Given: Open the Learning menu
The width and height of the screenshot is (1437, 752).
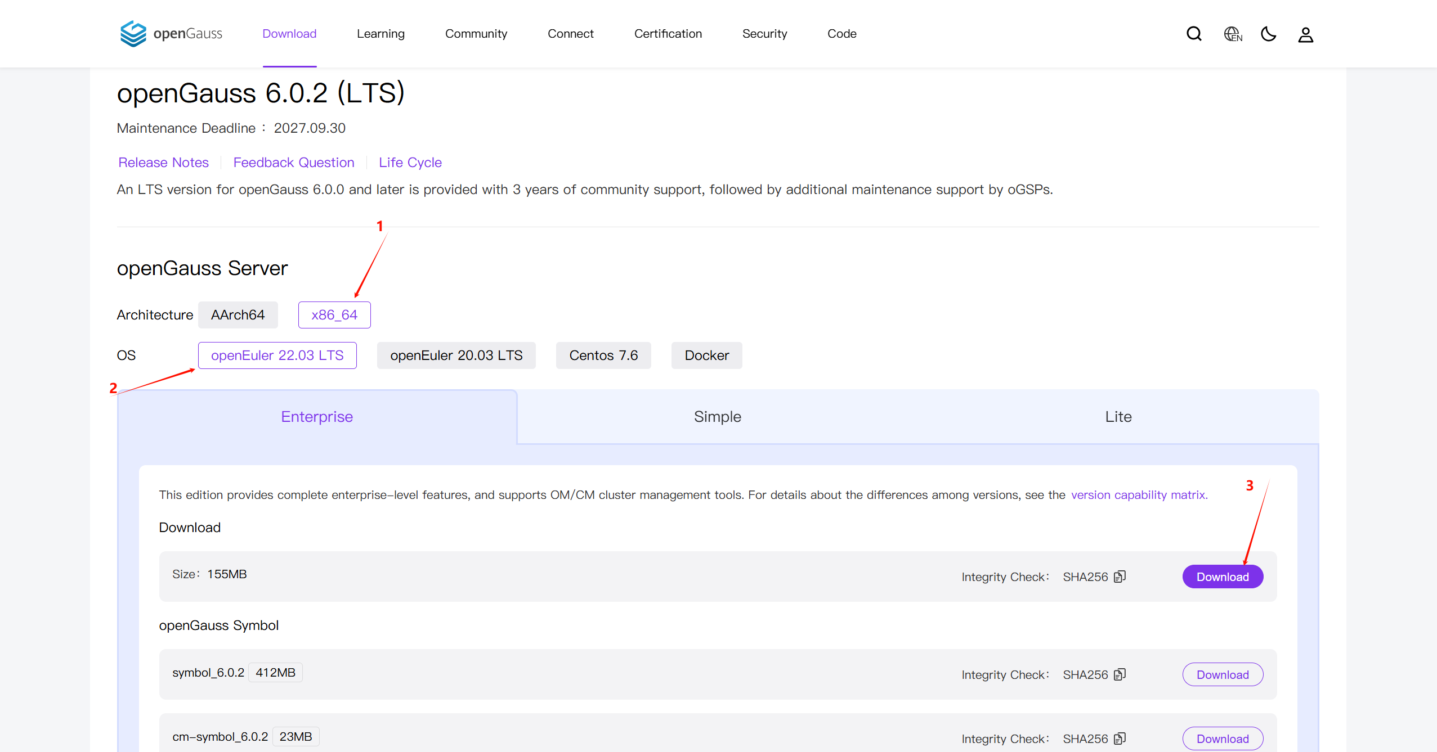Looking at the screenshot, I should tap(380, 34).
